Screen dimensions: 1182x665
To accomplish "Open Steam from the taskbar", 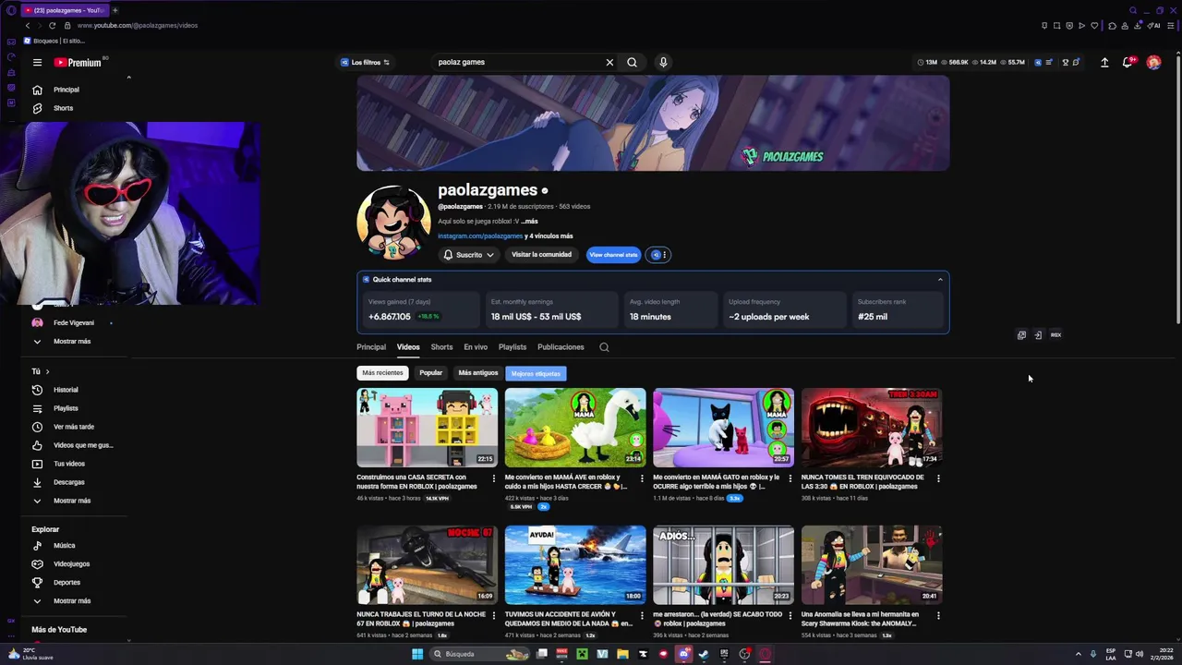I will (704, 654).
